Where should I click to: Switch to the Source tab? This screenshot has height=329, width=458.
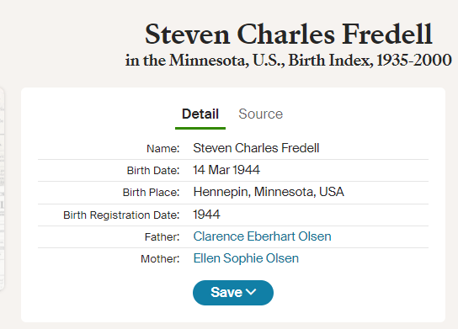pos(260,114)
